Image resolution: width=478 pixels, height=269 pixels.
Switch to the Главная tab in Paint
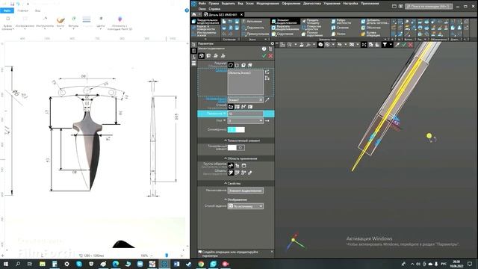pyautogui.click(x=22, y=10)
